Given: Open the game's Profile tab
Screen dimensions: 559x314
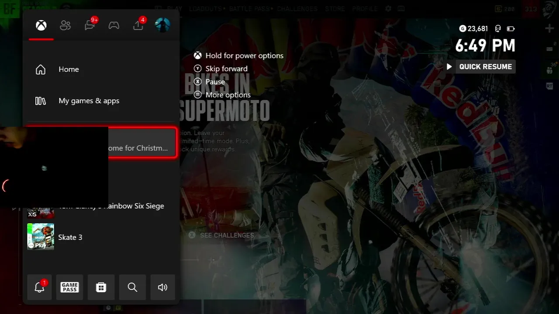Looking at the screenshot, I should point(365,9).
